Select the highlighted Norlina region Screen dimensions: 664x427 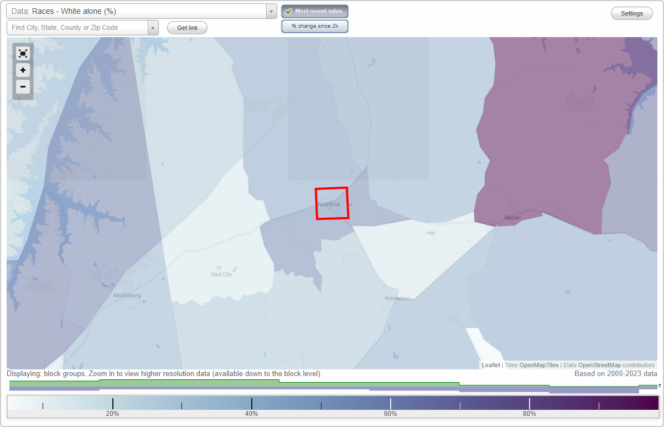(x=332, y=204)
